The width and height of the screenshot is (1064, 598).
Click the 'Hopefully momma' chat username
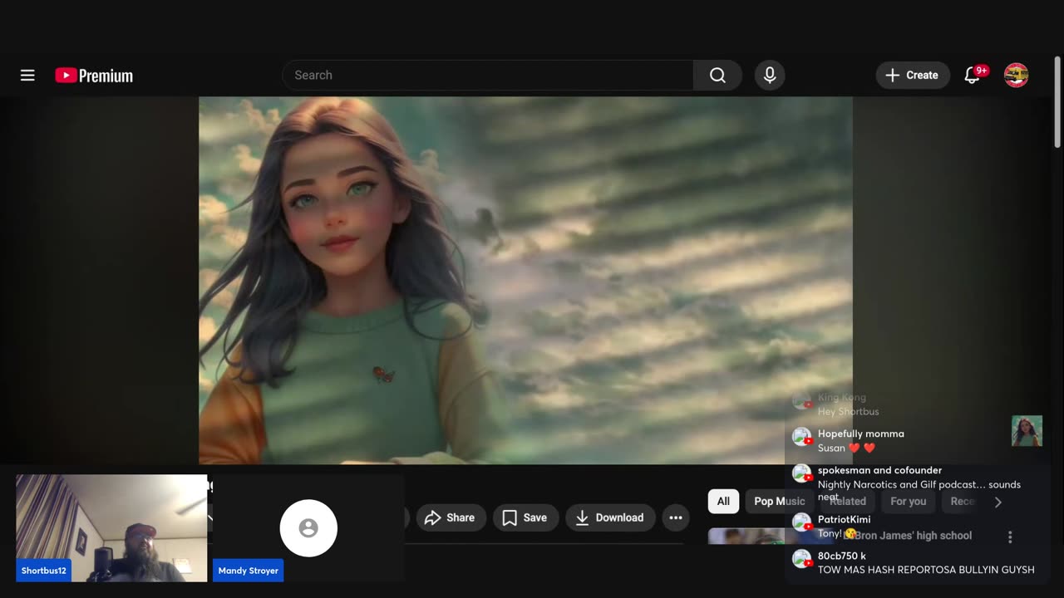(860, 434)
